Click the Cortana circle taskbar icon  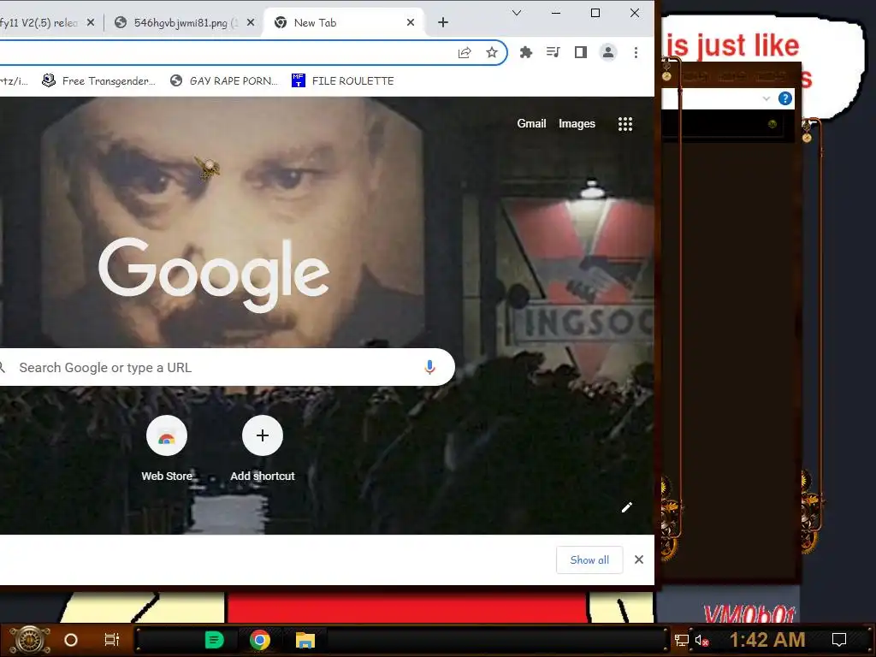71,640
